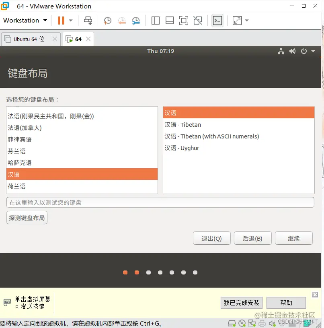Open the Thu 07:19 clock menu
The width and height of the screenshot is (324, 328).
click(x=160, y=51)
